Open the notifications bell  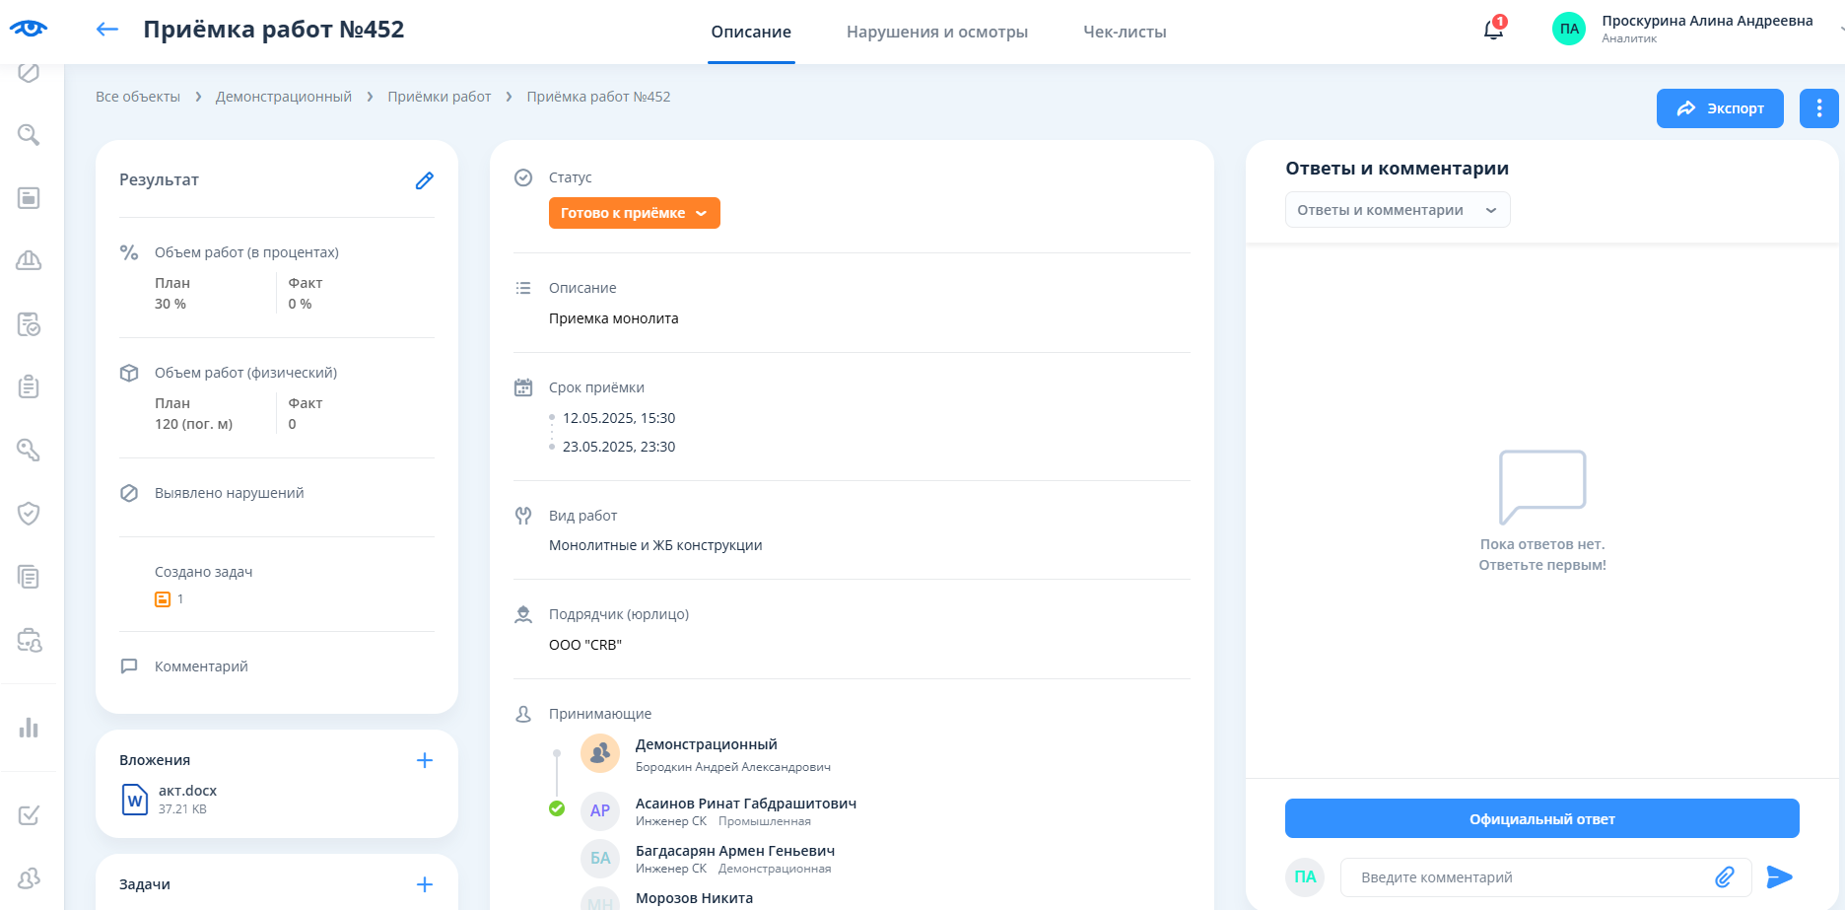pos(1493,30)
